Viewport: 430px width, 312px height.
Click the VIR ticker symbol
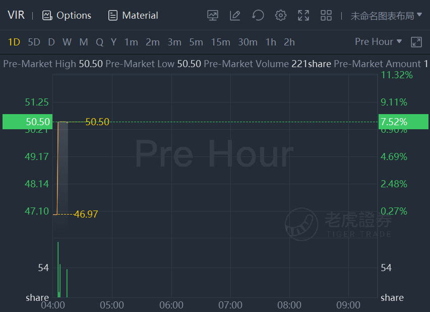click(16, 15)
